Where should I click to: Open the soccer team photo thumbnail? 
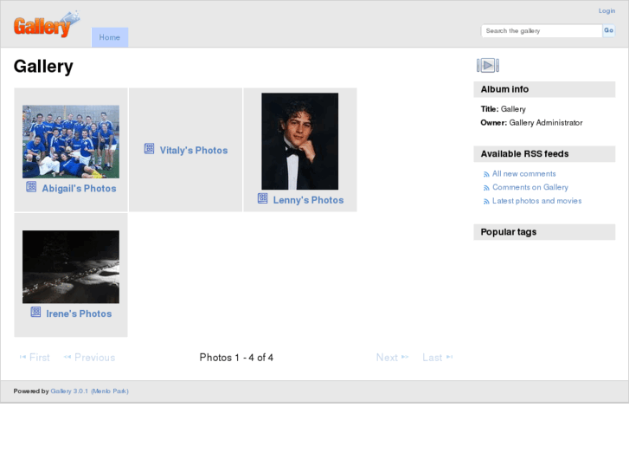pos(71,142)
